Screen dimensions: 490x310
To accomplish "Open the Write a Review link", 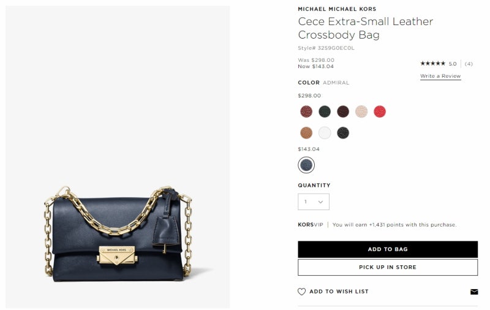I will (440, 76).
